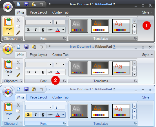The height and width of the screenshot is (127, 156).
Task: Open Style dropdown in the black window
Action: [x=147, y=12]
